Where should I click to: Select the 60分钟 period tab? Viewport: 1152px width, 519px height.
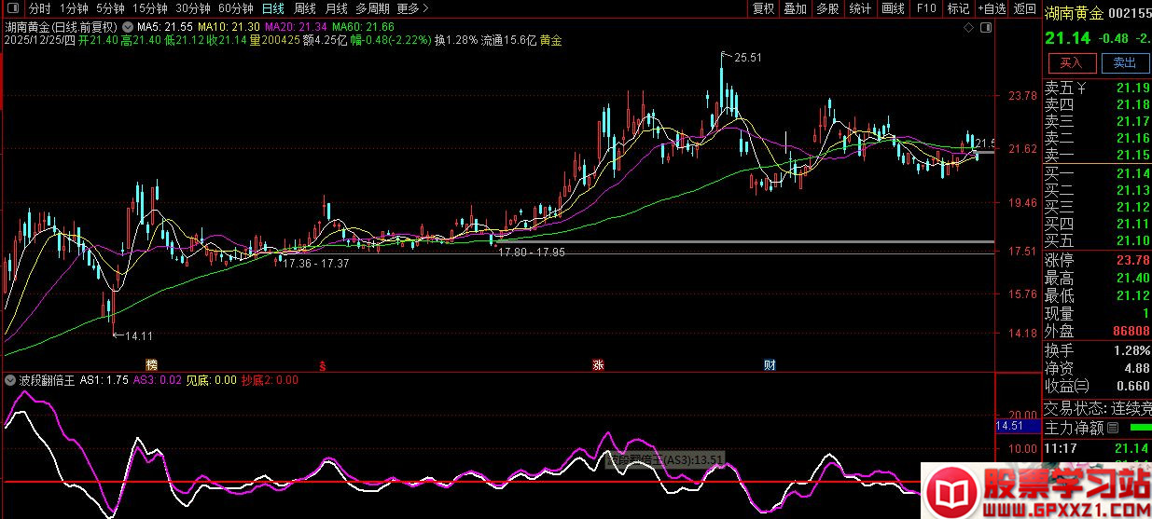coord(236,9)
